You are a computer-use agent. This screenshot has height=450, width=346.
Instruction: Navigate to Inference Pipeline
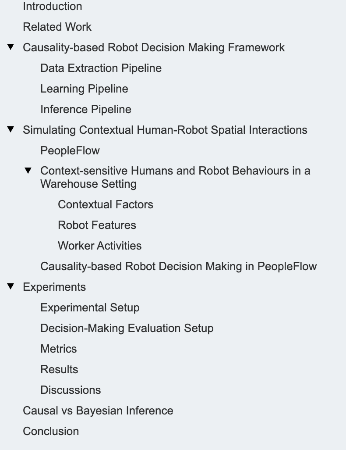[85, 109]
